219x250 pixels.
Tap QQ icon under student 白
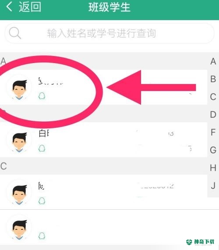pyautogui.click(x=42, y=148)
